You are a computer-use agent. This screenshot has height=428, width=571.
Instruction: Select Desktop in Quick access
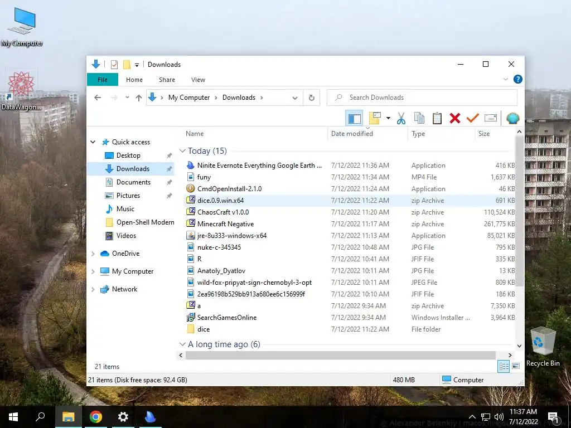click(128, 155)
